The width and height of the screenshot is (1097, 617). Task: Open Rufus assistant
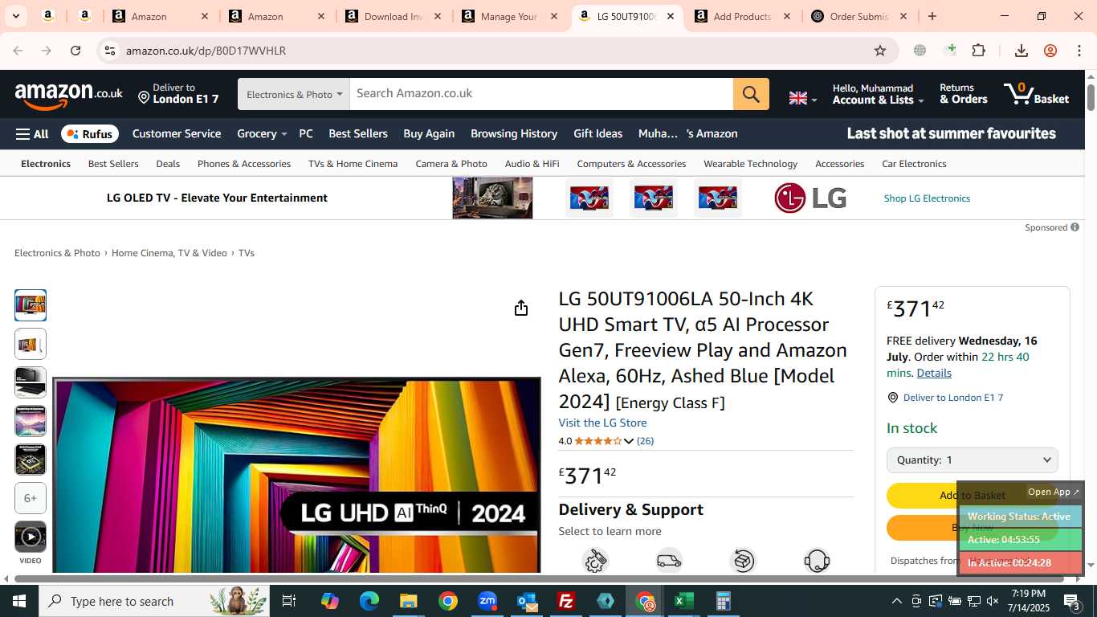click(90, 134)
